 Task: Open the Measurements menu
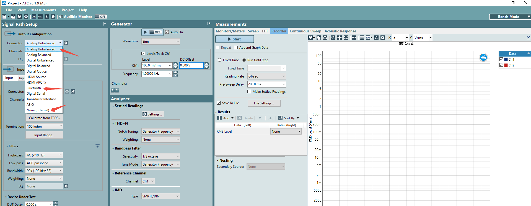coord(44,10)
